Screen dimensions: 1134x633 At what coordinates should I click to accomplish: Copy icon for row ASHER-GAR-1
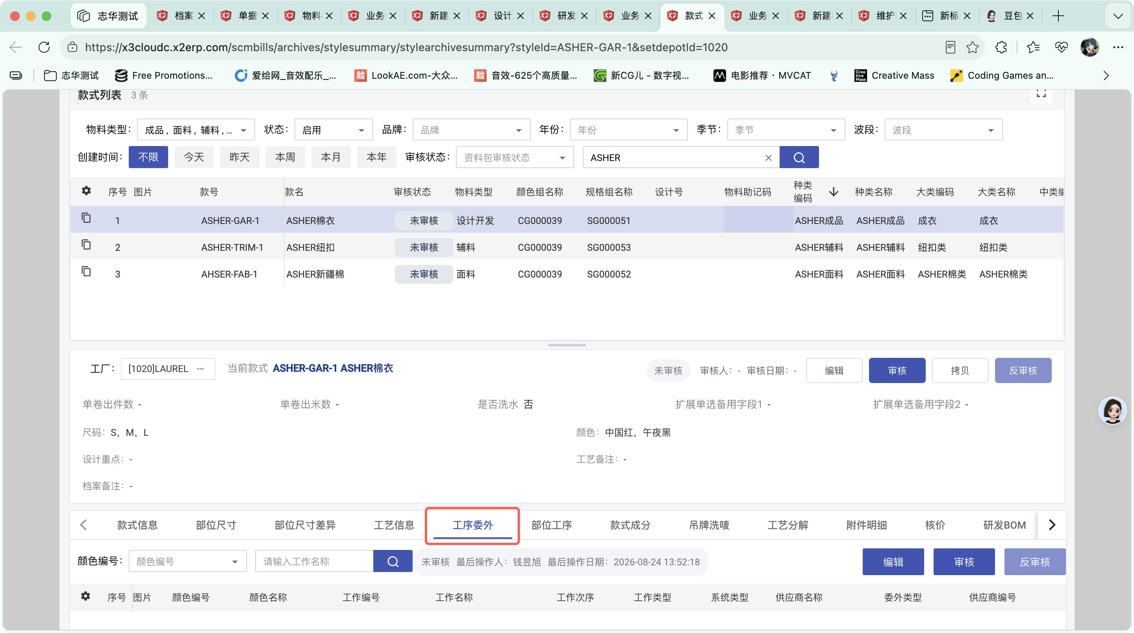tap(86, 218)
